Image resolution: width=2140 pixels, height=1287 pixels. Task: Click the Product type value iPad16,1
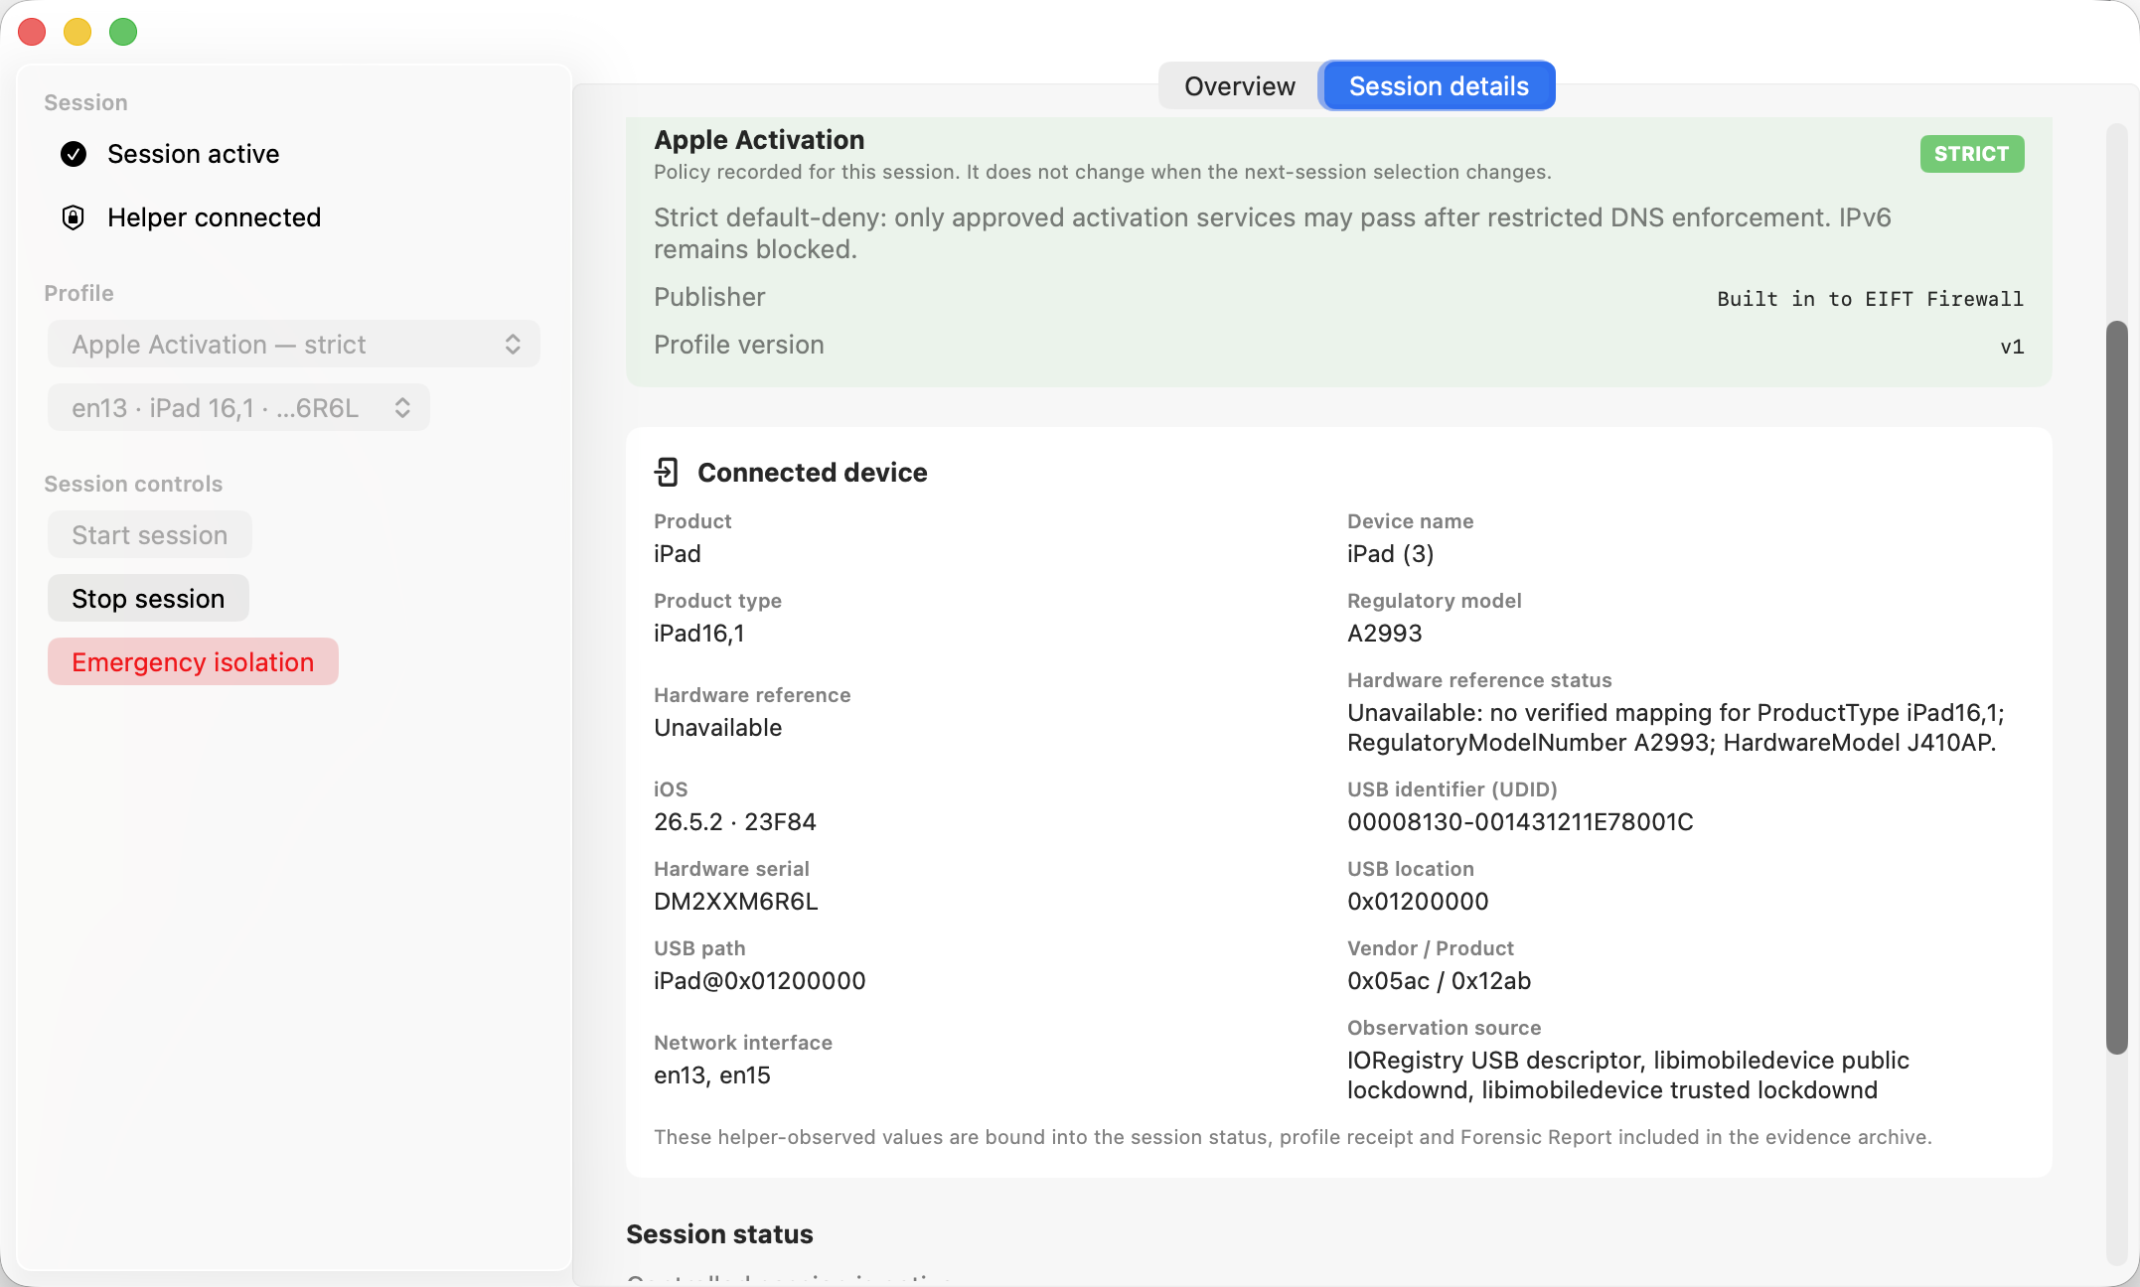[x=698, y=634]
